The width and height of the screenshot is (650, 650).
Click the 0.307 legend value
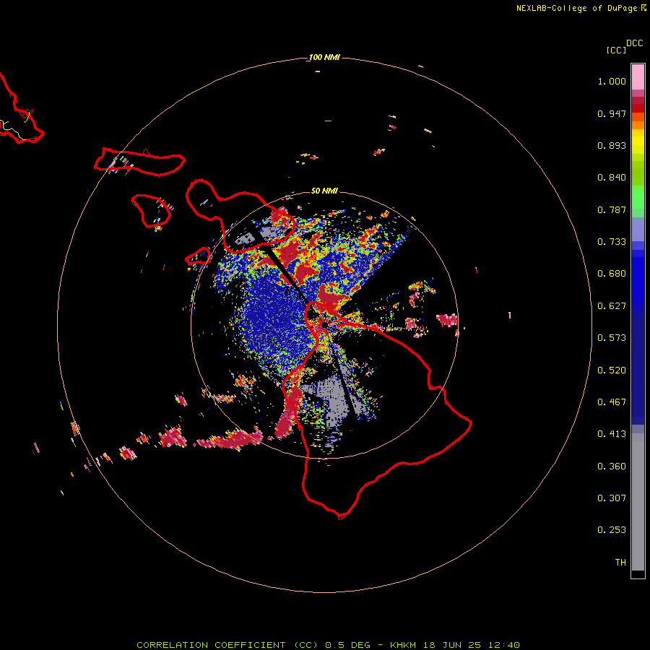coord(612,498)
